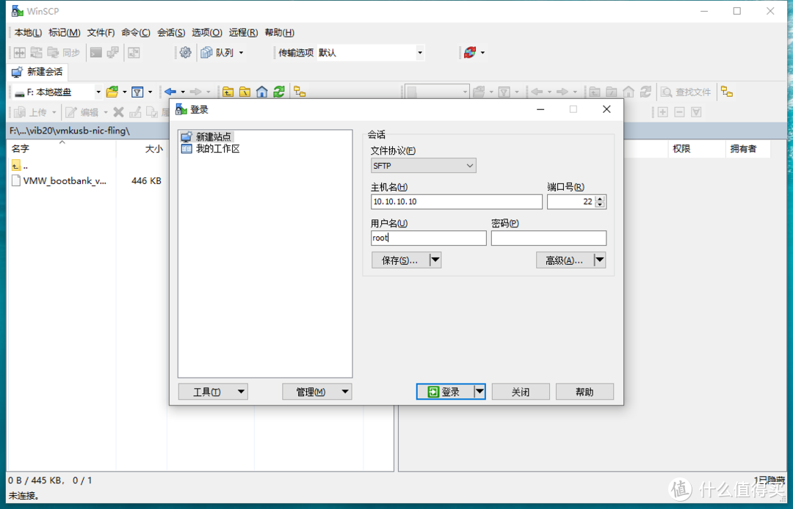Open the 文件(F) menu
The height and width of the screenshot is (509, 793).
(x=101, y=33)
